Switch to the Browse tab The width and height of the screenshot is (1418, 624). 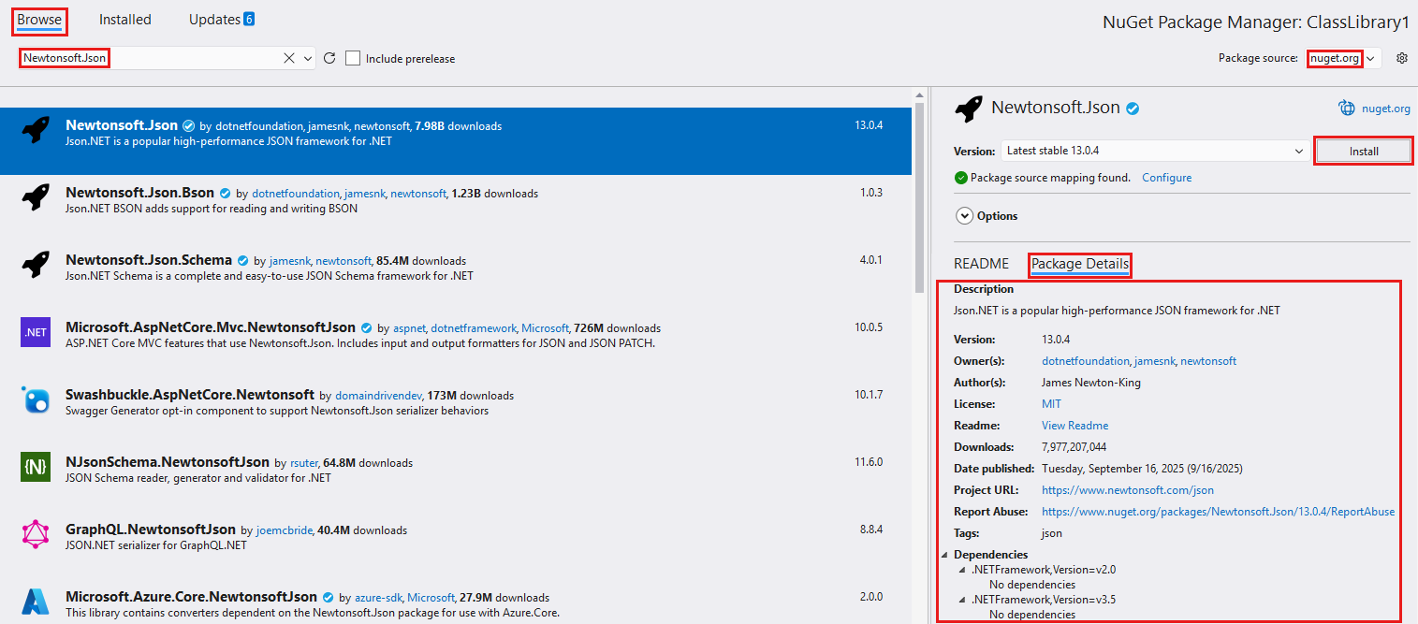(x=39, y=19)
